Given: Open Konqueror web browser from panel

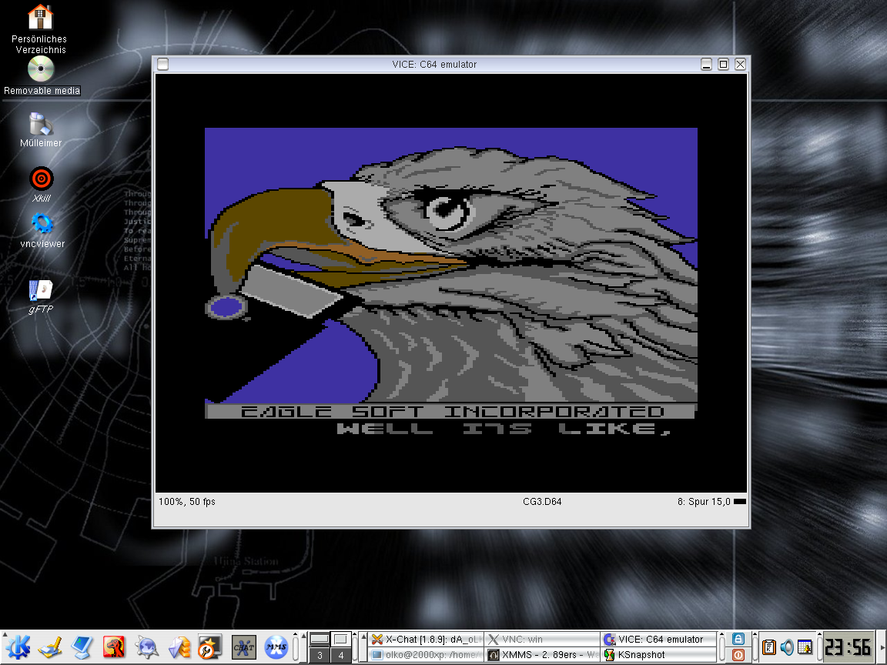Looking at the screenshot, I should 146,647.
